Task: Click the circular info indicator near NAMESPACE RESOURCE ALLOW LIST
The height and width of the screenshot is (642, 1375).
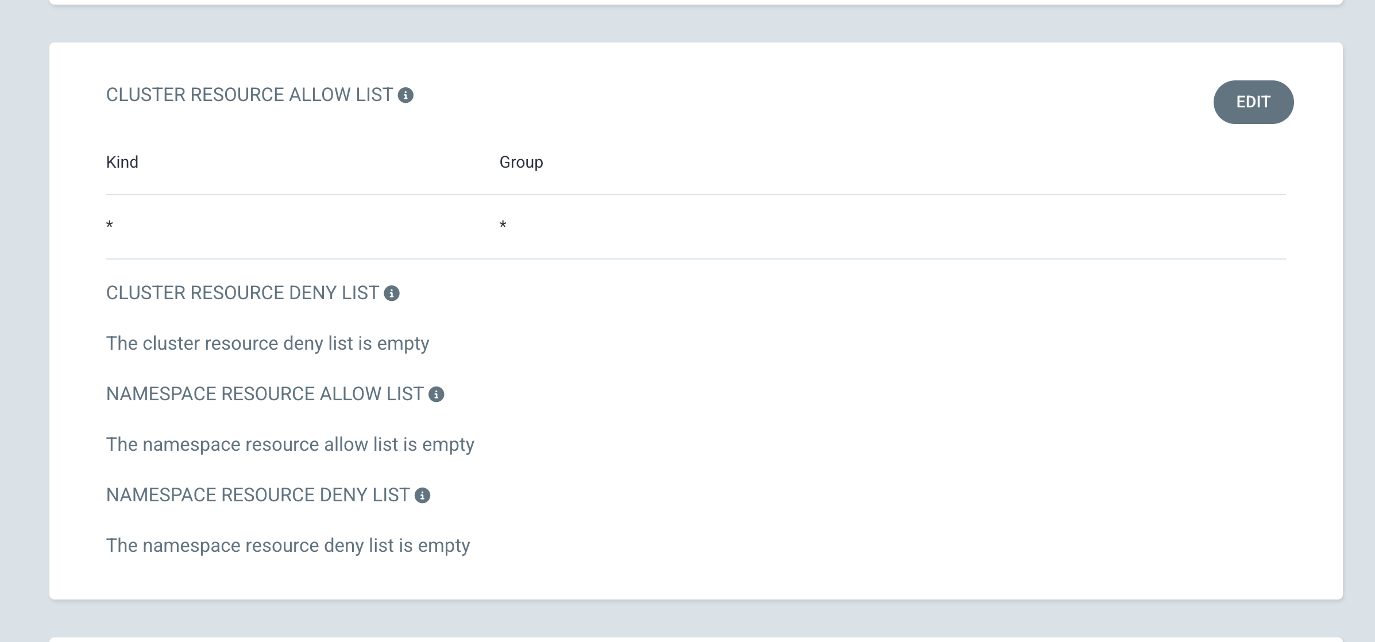Action: click(x=438, y=395)
